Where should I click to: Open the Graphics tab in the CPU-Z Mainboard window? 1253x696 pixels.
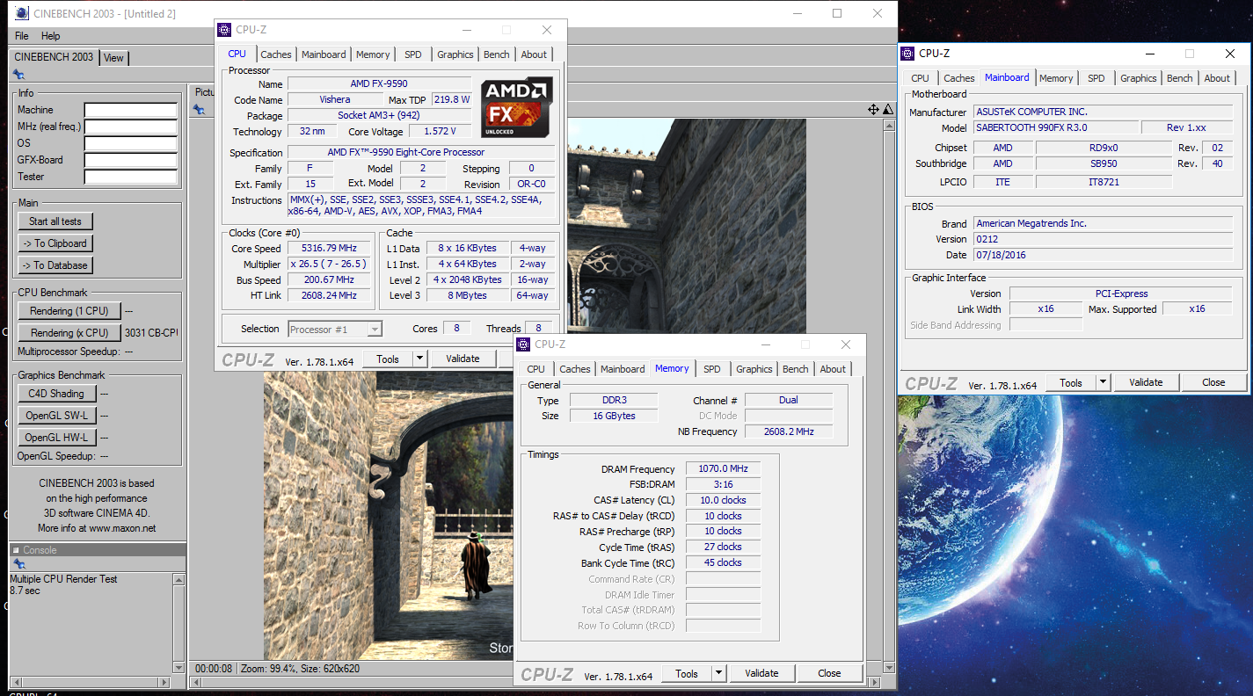pyautogui.click(x=1139, y=78)
